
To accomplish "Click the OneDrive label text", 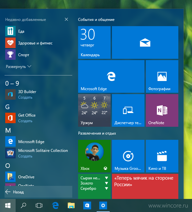I will click(26, 177).
